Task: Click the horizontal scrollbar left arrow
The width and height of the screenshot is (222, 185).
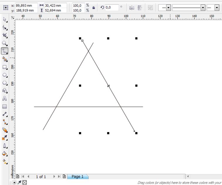Action: click(x=188, y=176)
